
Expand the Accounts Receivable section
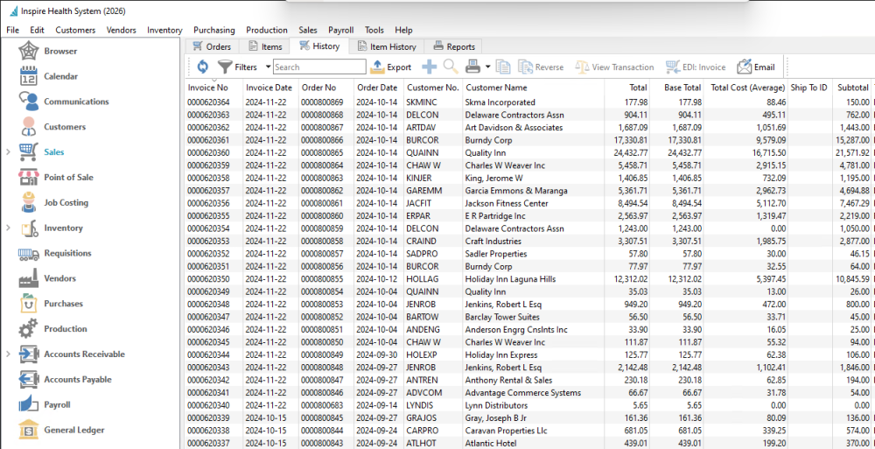pos(9,354)
